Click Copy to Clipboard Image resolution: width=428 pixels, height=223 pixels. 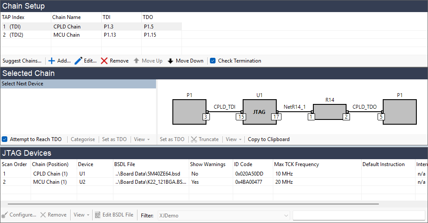point(269,139)
